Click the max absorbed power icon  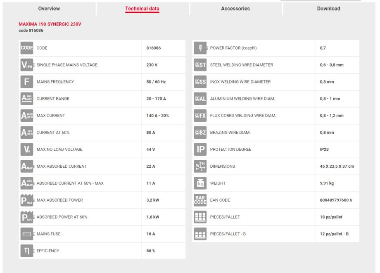pyautogui.click(x=27, y=200)
